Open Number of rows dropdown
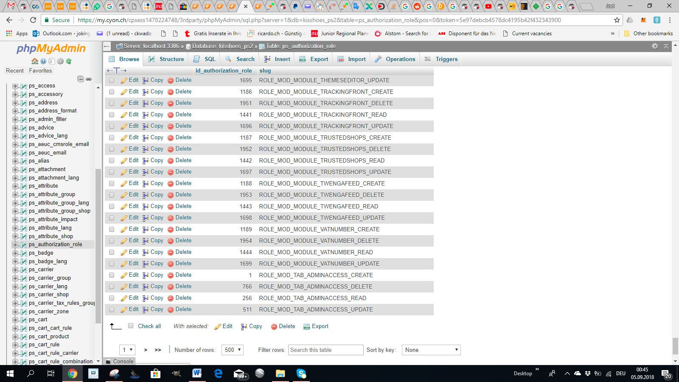The image size is (679, 382). (233, 350)
